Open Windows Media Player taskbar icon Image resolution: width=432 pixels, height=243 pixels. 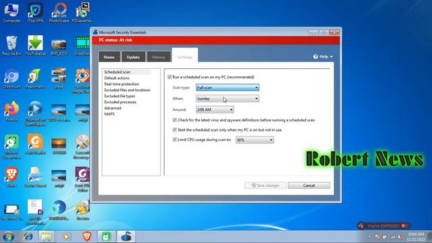pyautogui.click(x=66, y=237)
